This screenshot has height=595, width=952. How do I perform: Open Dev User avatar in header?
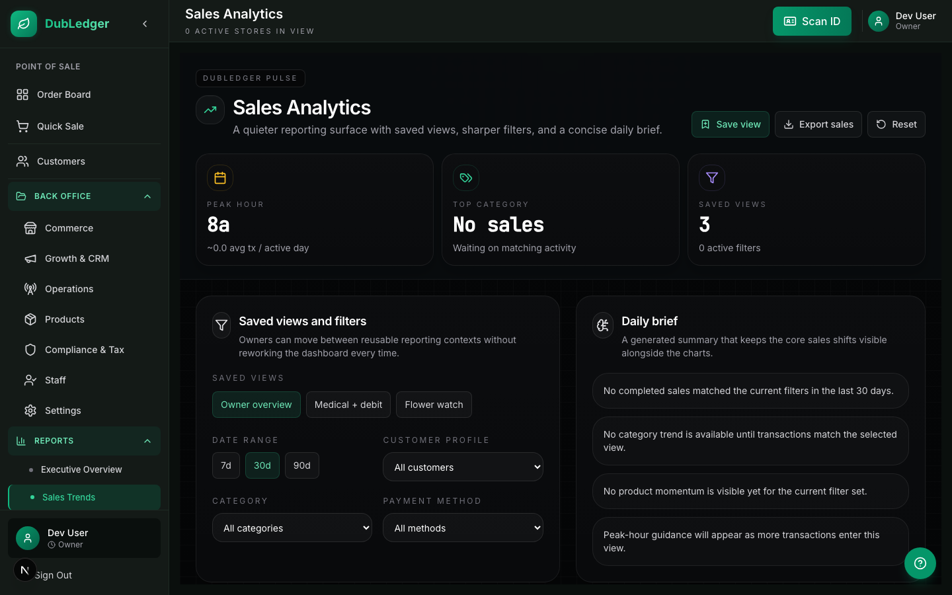878,21
